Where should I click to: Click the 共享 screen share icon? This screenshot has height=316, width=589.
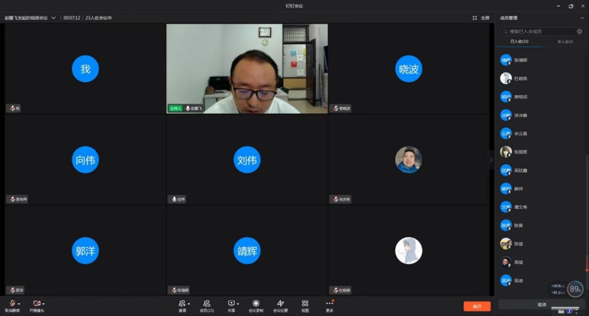point(231,304)
